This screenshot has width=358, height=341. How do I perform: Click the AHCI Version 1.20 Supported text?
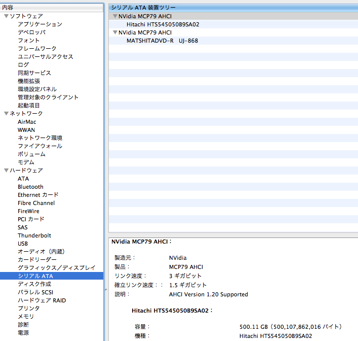[x=209, y=294]
